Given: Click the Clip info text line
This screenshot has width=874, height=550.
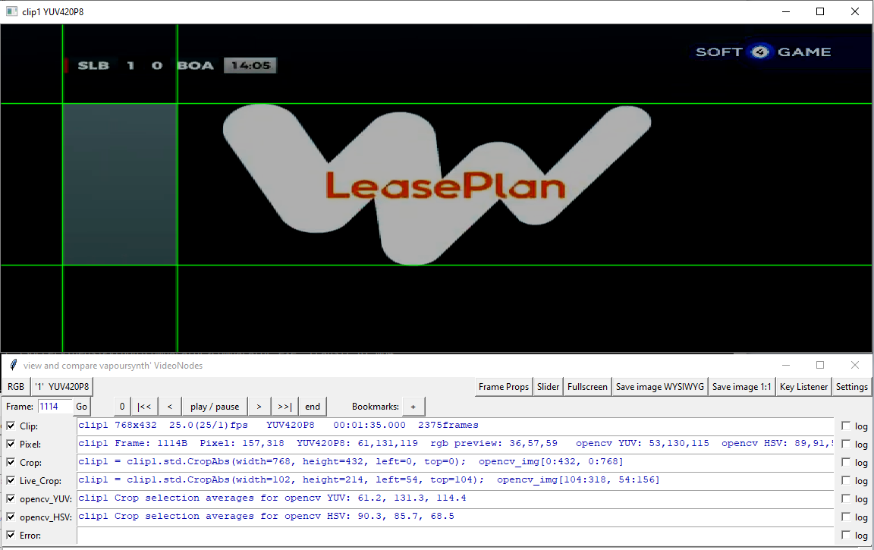Looking at the screenshot, I should coord(455,426).
